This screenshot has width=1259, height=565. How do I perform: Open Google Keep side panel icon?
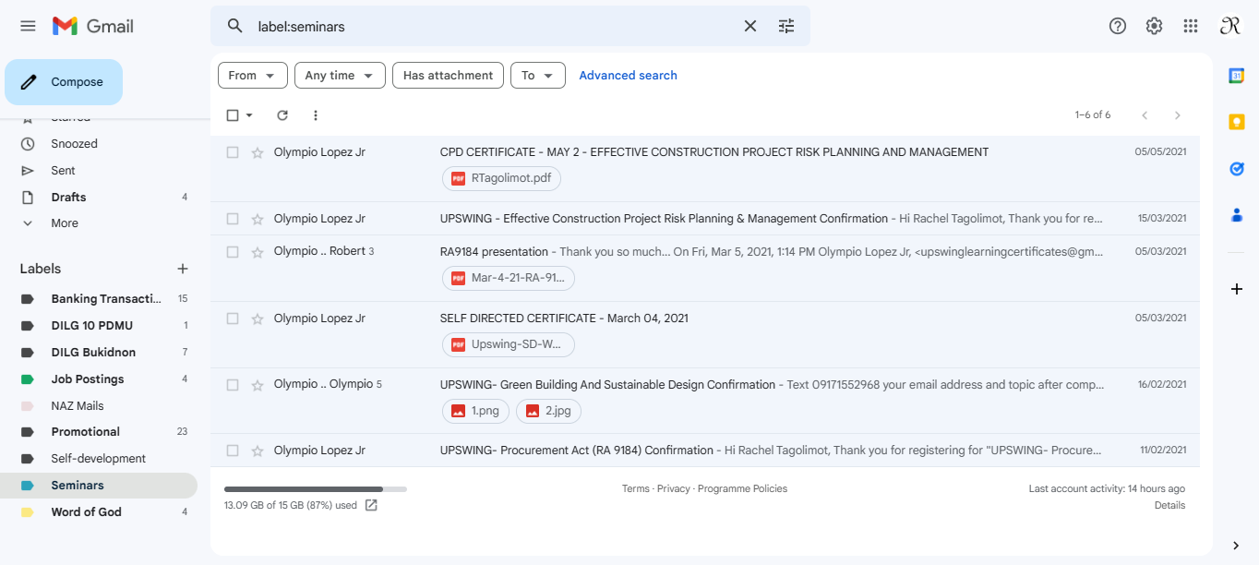[x=1237, y=122]
